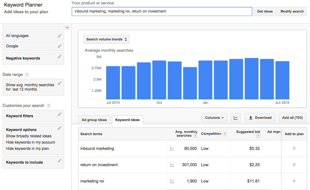Click the Modify search button
This screenshot has width=310, height=190.
(x=292, y=12)
